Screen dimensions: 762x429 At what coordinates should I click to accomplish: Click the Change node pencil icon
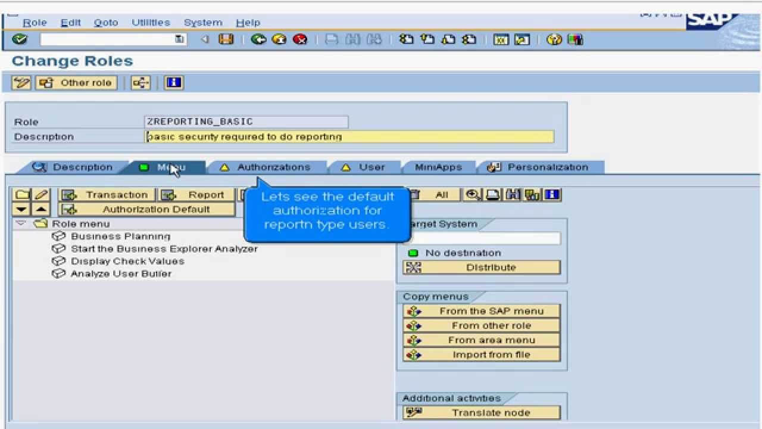(40, 195)
